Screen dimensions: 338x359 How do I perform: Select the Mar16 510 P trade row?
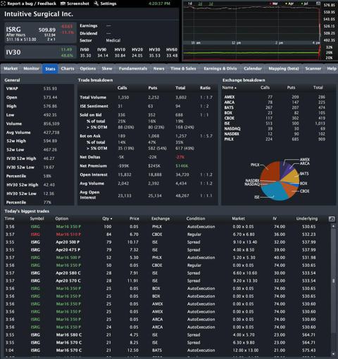click(x=167, y=234)
